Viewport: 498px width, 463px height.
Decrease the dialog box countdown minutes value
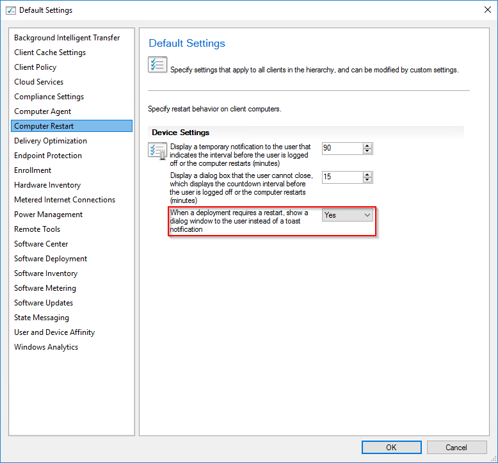367,180
